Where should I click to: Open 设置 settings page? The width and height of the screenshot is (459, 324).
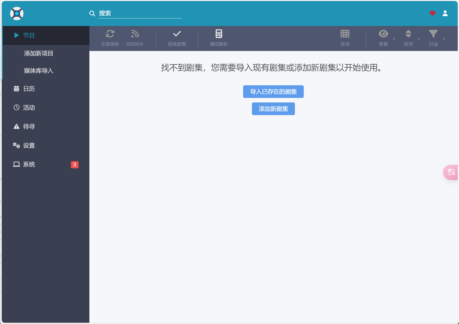(46, 145)
